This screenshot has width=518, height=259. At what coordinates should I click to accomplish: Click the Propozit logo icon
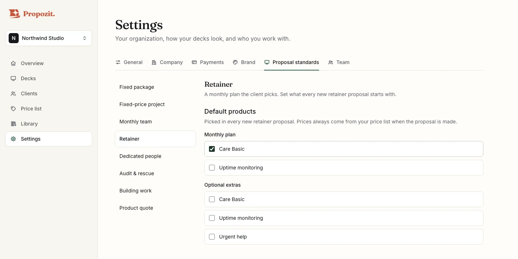tap(14, 14)
